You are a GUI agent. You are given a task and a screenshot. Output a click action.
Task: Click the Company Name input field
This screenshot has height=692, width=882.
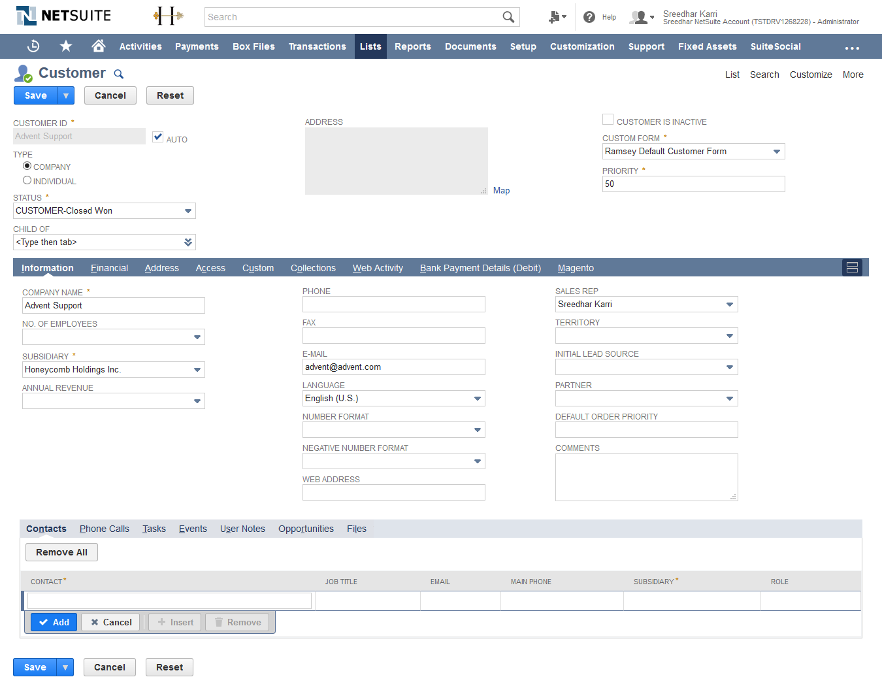coord(114,305)
